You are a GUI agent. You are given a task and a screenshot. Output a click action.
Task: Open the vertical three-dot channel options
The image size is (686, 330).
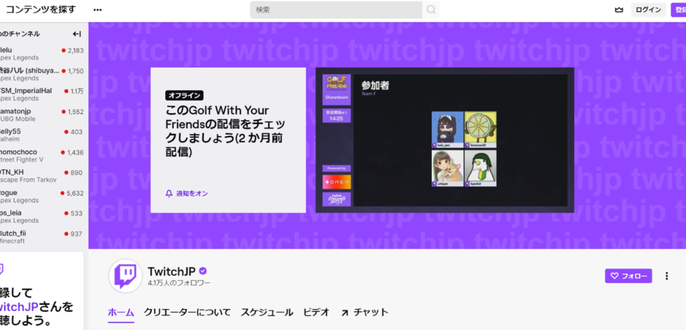click(667, 276)
